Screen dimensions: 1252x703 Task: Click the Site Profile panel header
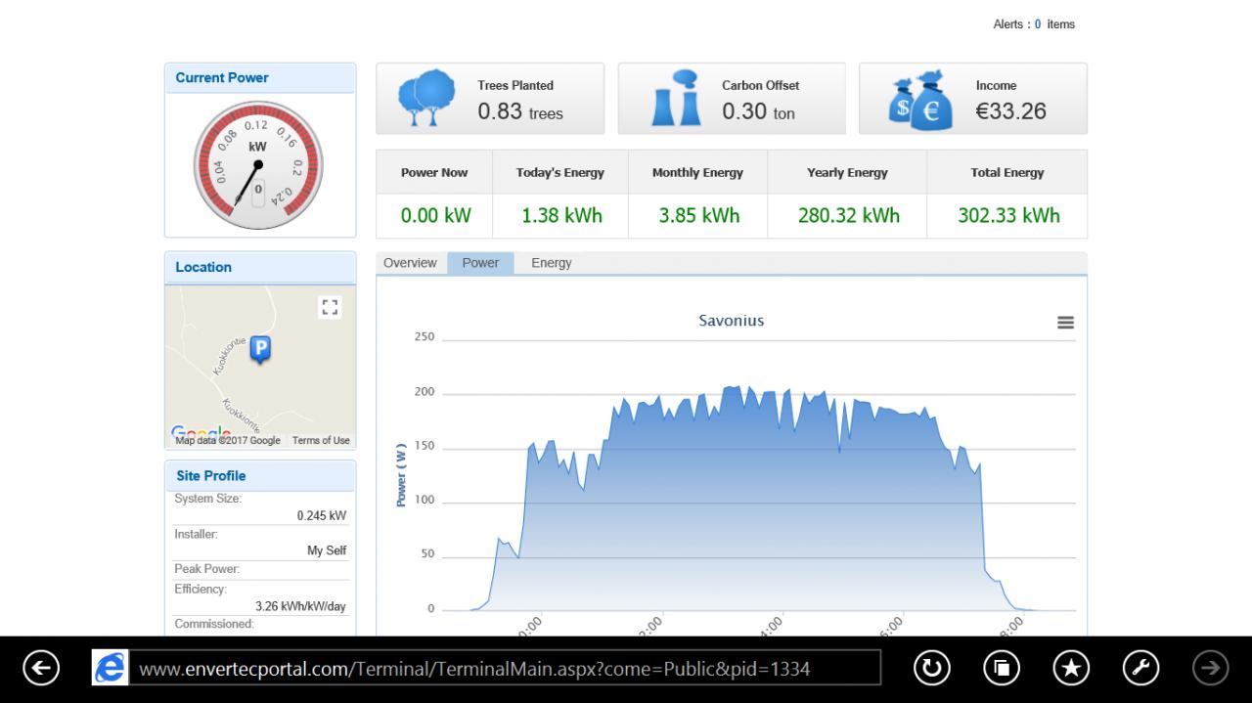tap(260, 476)
